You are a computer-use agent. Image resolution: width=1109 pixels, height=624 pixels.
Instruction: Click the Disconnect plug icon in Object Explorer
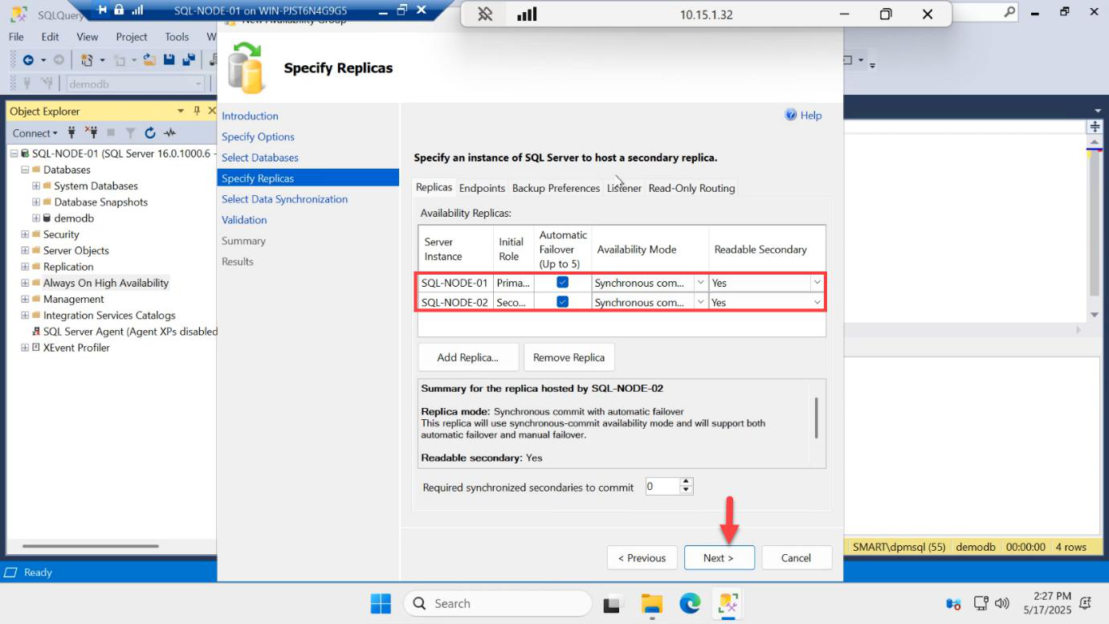coord(92,133)
